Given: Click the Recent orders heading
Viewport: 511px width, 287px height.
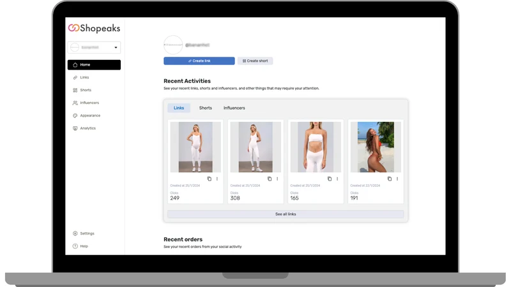Looking at the screenshot, I should tap(183, 240).
